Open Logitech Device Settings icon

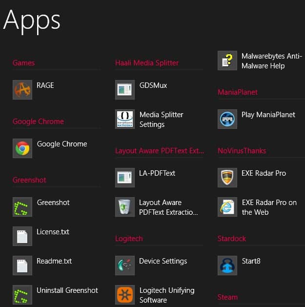pos(125,266)
